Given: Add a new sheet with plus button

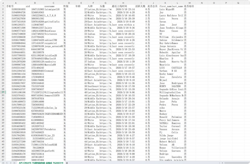Looking at the screenshot, I should [x=67, y=163].
